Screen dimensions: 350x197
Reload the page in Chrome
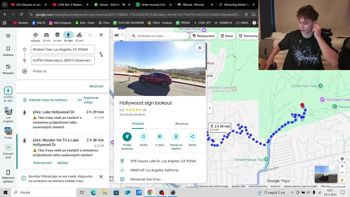21,15
